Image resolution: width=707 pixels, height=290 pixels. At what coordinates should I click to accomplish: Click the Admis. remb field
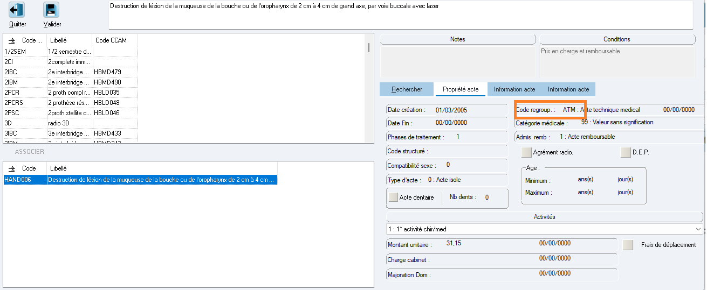click(x=609, y=137)
